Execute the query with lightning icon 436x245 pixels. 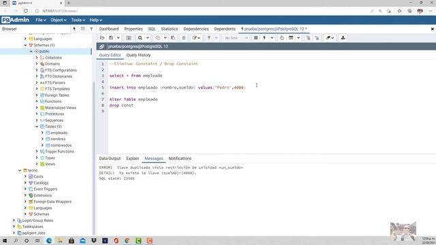[264, 38]
